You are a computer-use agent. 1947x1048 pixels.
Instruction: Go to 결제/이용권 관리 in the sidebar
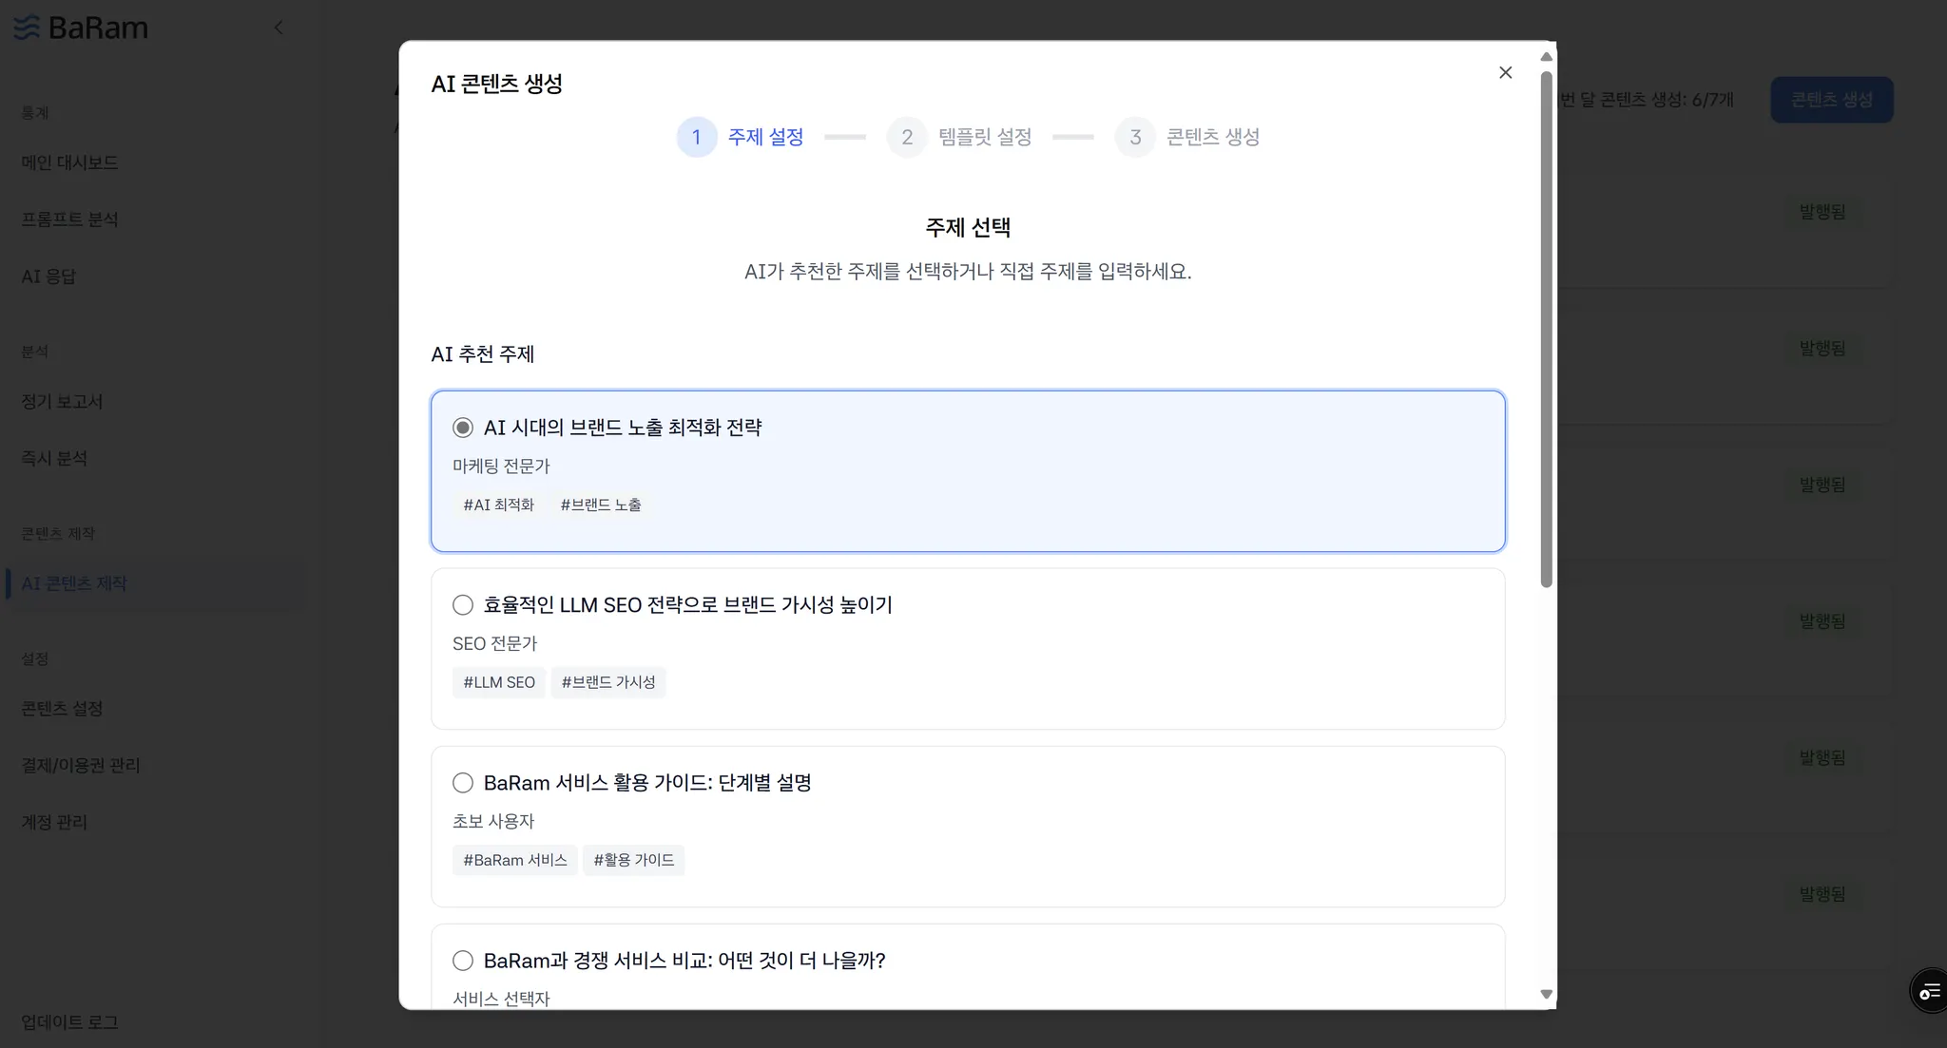coord(81,765)
